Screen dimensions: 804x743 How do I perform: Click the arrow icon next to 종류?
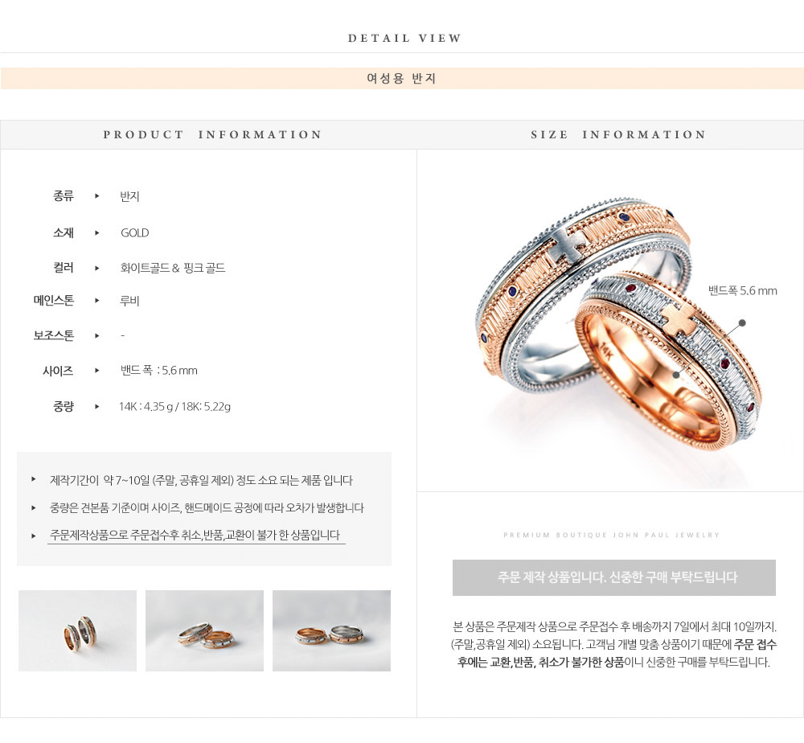[97, 196]
